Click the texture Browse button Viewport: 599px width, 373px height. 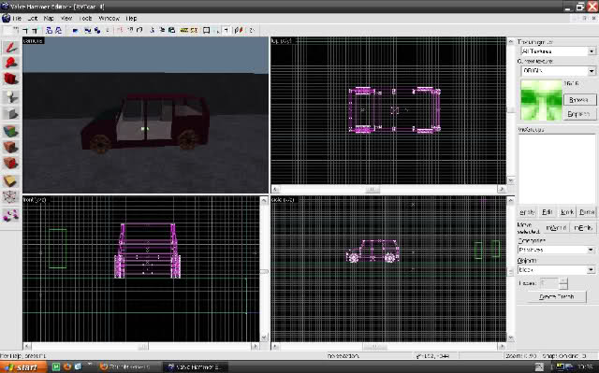tap(579, 100)
